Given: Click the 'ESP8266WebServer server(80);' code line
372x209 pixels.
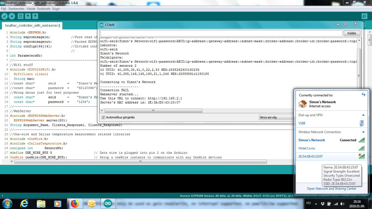Looking at the screenshot, I should (x=40, y=120).
